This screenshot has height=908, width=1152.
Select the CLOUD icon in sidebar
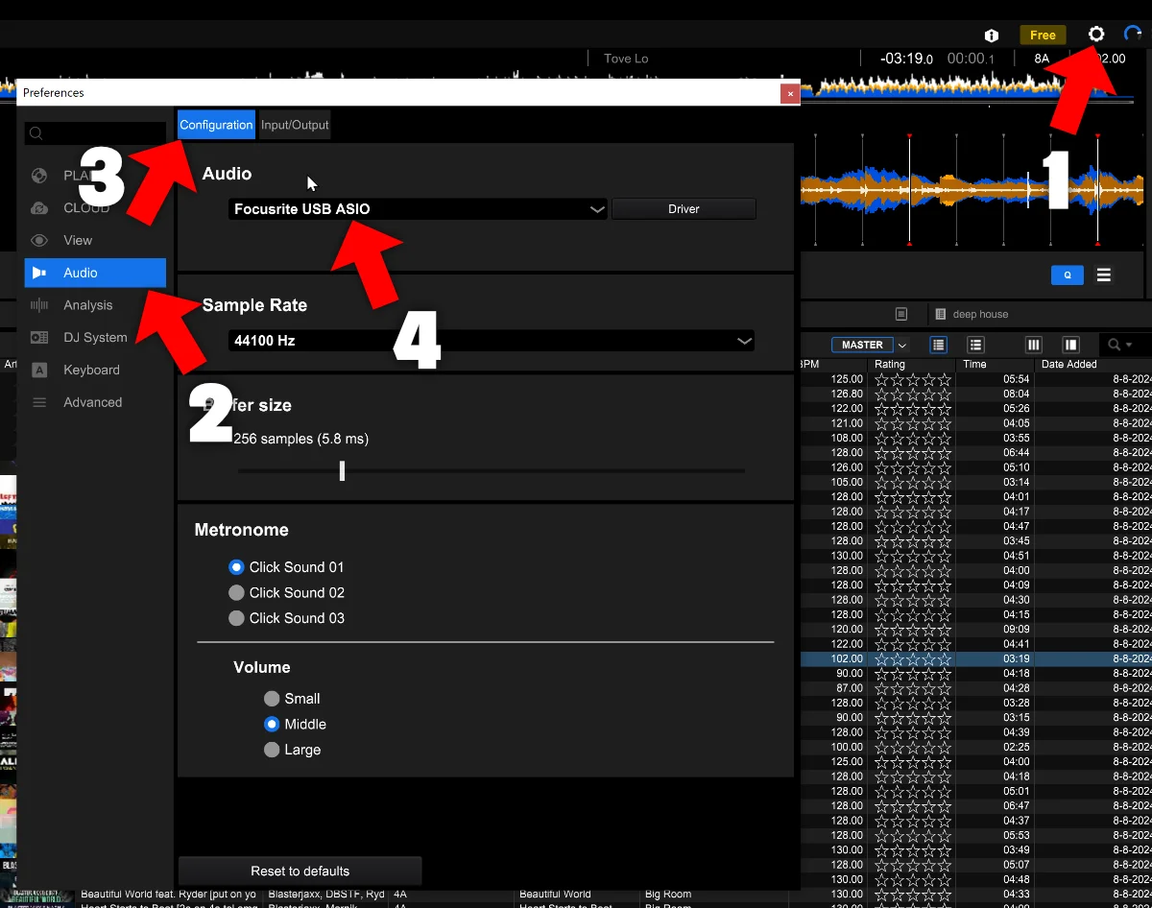39,208
